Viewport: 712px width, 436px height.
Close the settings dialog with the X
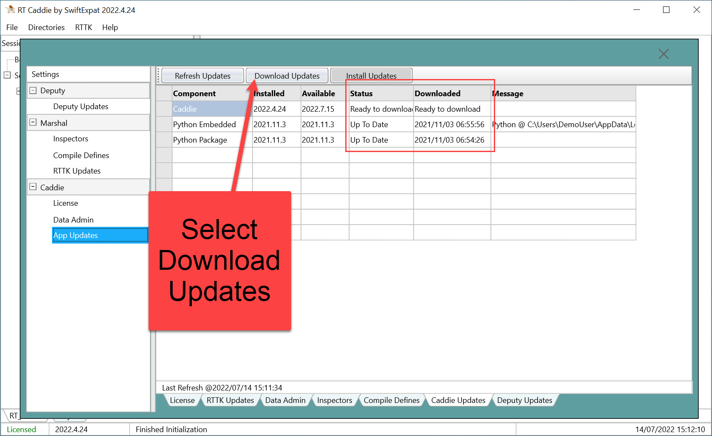click(663, 54)
